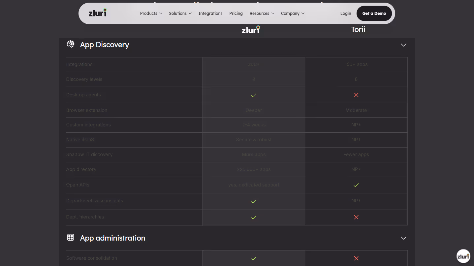The height and width of the screenshot is (266, 474).
Task: Click zluri checkmark for Software consolidation
Action: click(254, 258)
